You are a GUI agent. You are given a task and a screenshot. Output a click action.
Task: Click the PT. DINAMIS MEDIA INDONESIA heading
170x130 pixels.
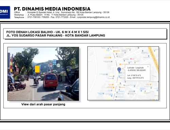[52, 9]
